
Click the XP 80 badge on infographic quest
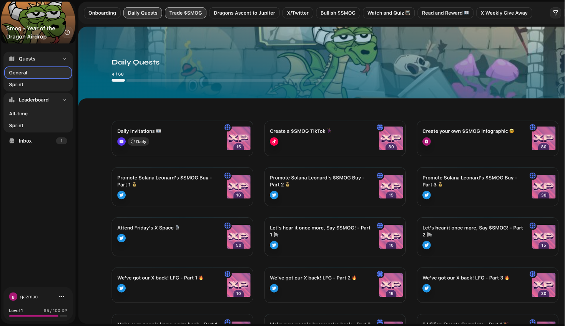click(543, 138)
